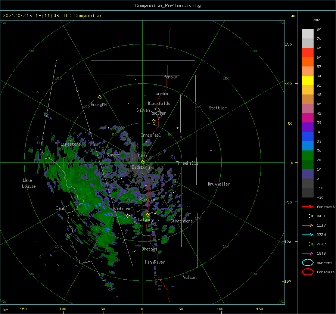Click the Ponoka label
Image resolution: width=336 pixels, height=314 pixels.
170,77
